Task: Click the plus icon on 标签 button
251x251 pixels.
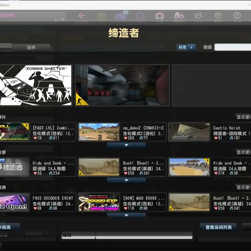Action: pos(191,47)
